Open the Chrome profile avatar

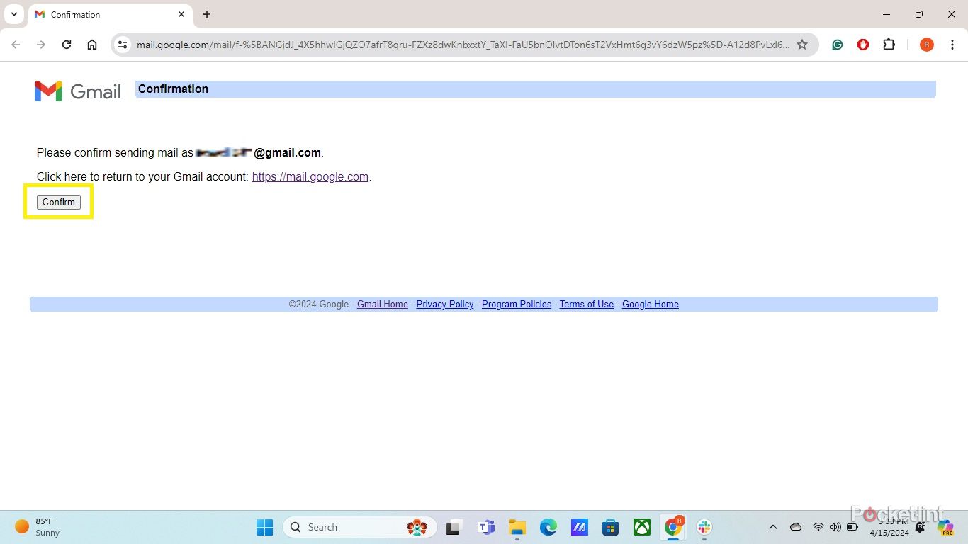point(926,45)
